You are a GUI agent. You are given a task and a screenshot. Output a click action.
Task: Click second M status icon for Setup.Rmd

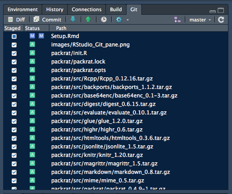41,36
